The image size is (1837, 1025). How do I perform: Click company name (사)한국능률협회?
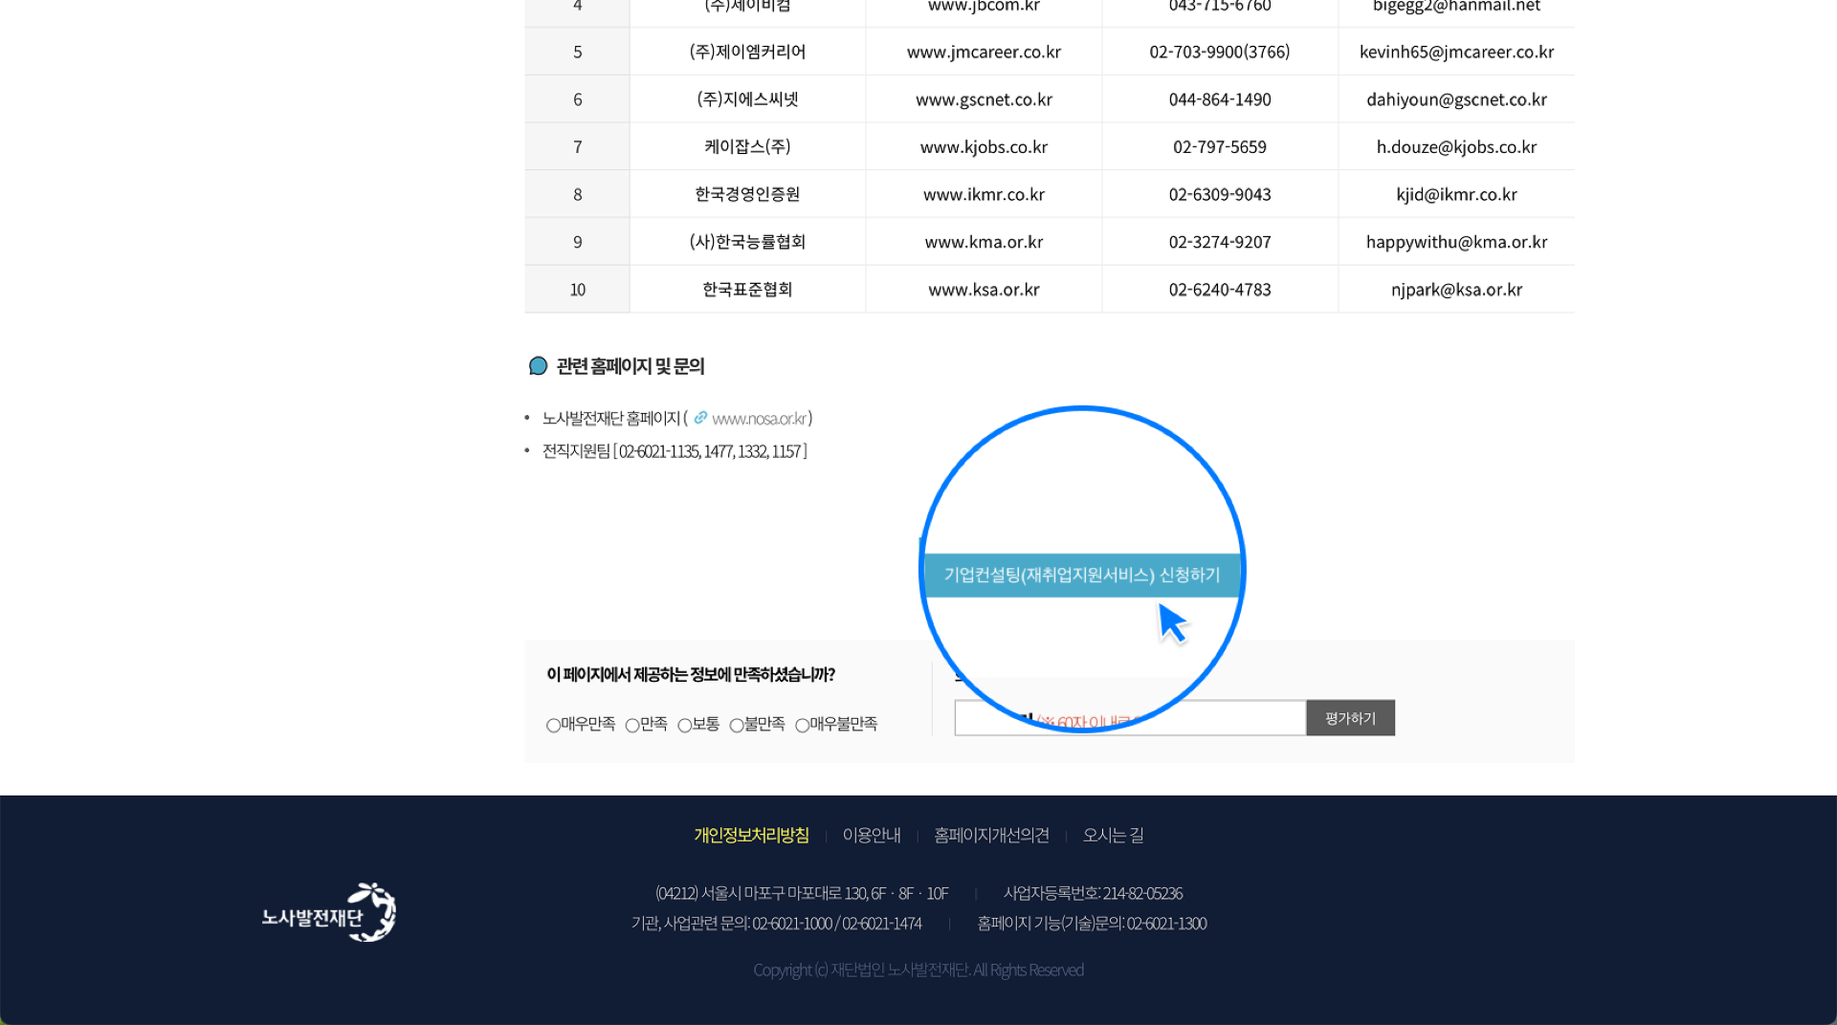coord(747,242)
